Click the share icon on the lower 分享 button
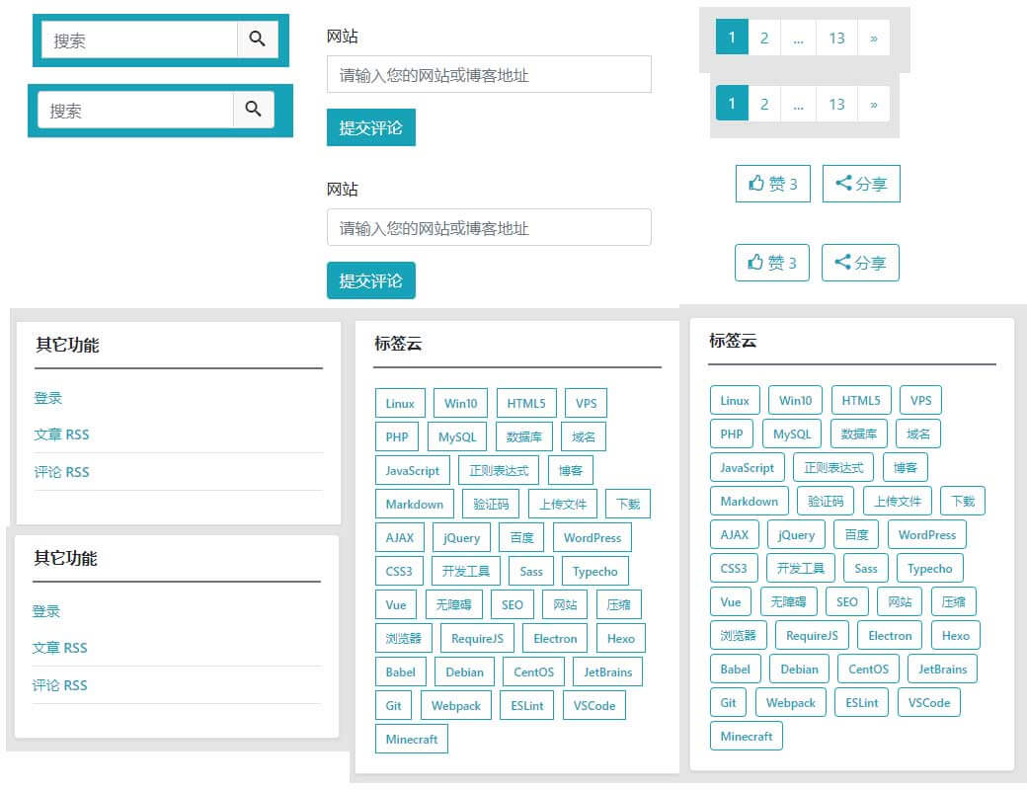This screenshot has width=1027, height=790. [847, 262]
